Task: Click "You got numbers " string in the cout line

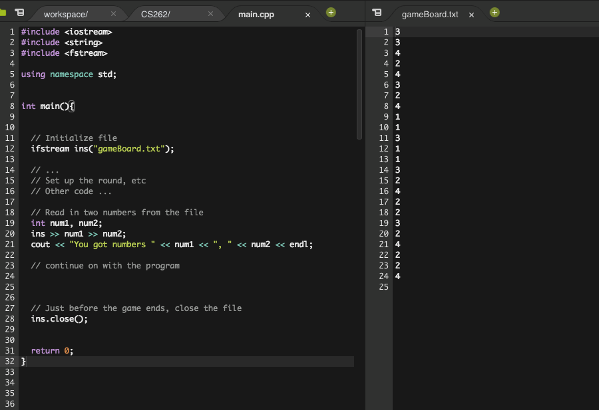Action: click(112, 245)
